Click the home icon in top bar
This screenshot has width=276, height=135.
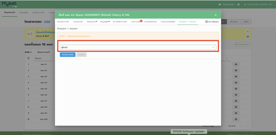point(238,5)
